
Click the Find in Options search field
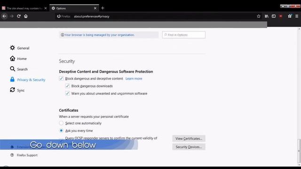(183, 35)
